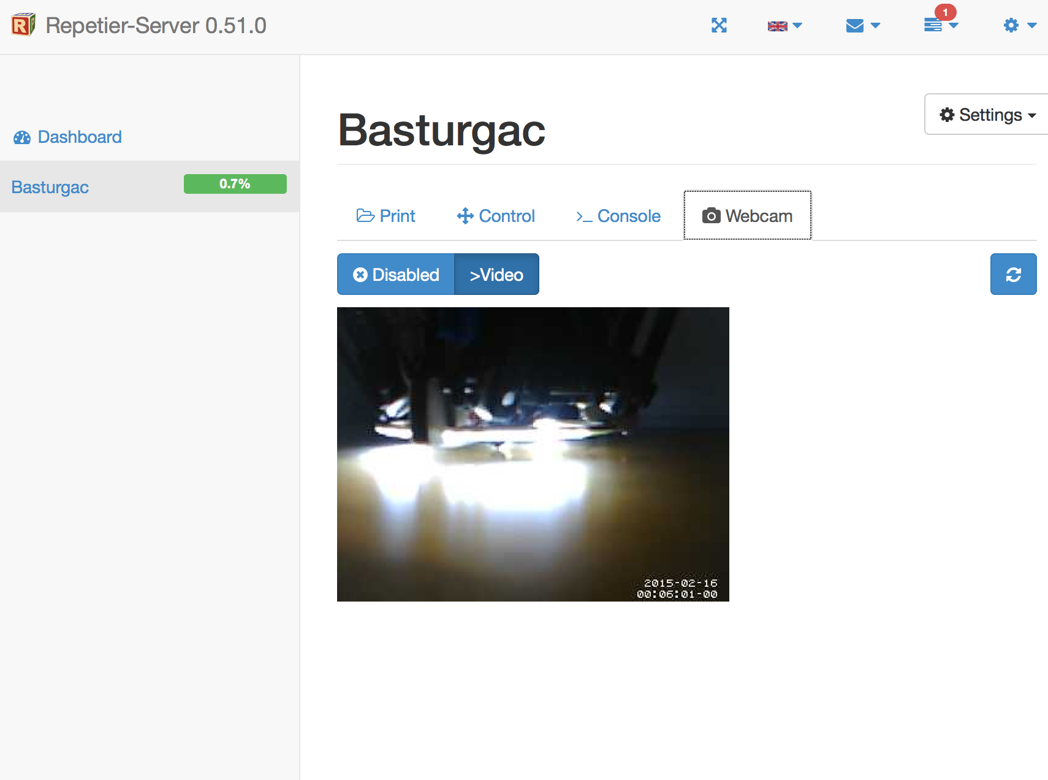Expand the printer Settings dropdown
Viewport: 1048px width, 780px height.
987,115
